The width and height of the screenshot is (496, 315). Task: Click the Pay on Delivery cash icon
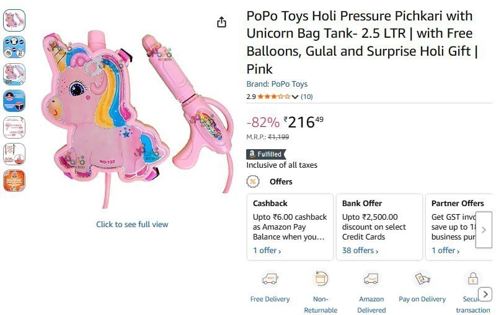tap(422, 278)
